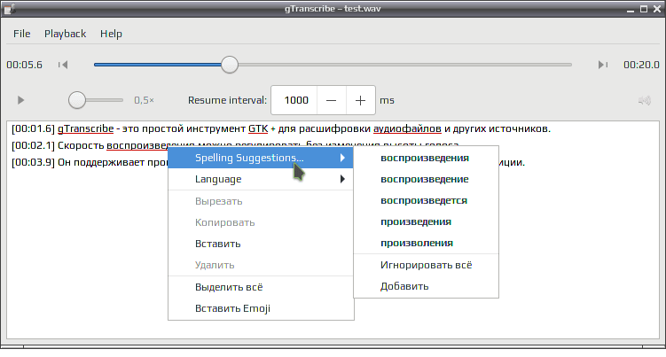Choose Вставить Emoji from the context menu
The width and height of the screenshot is (666, 357).
point(261,308)
